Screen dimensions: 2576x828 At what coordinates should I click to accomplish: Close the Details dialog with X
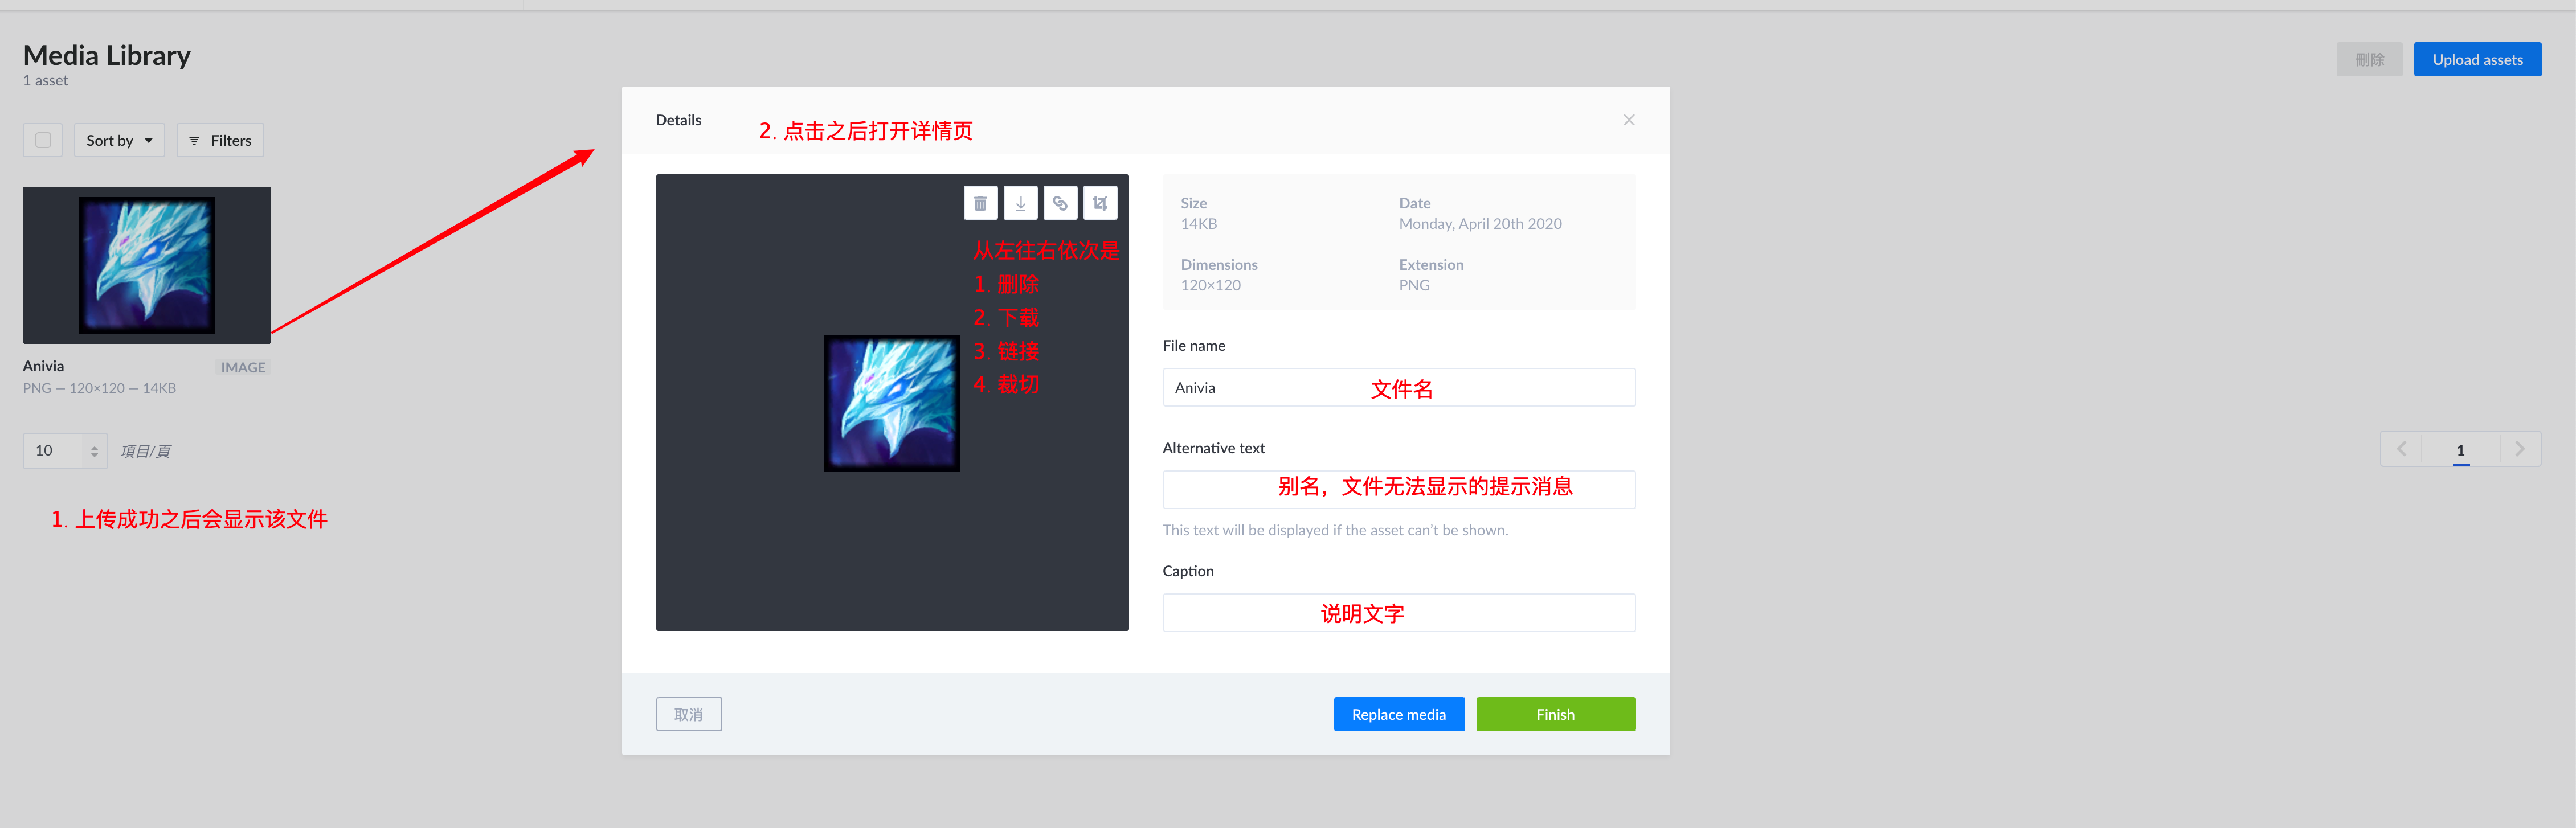click(x=1628, y=120)
